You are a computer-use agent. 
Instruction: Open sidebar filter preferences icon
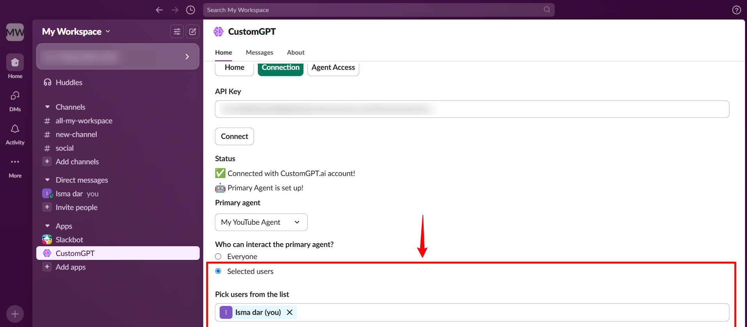click(177, 32)
